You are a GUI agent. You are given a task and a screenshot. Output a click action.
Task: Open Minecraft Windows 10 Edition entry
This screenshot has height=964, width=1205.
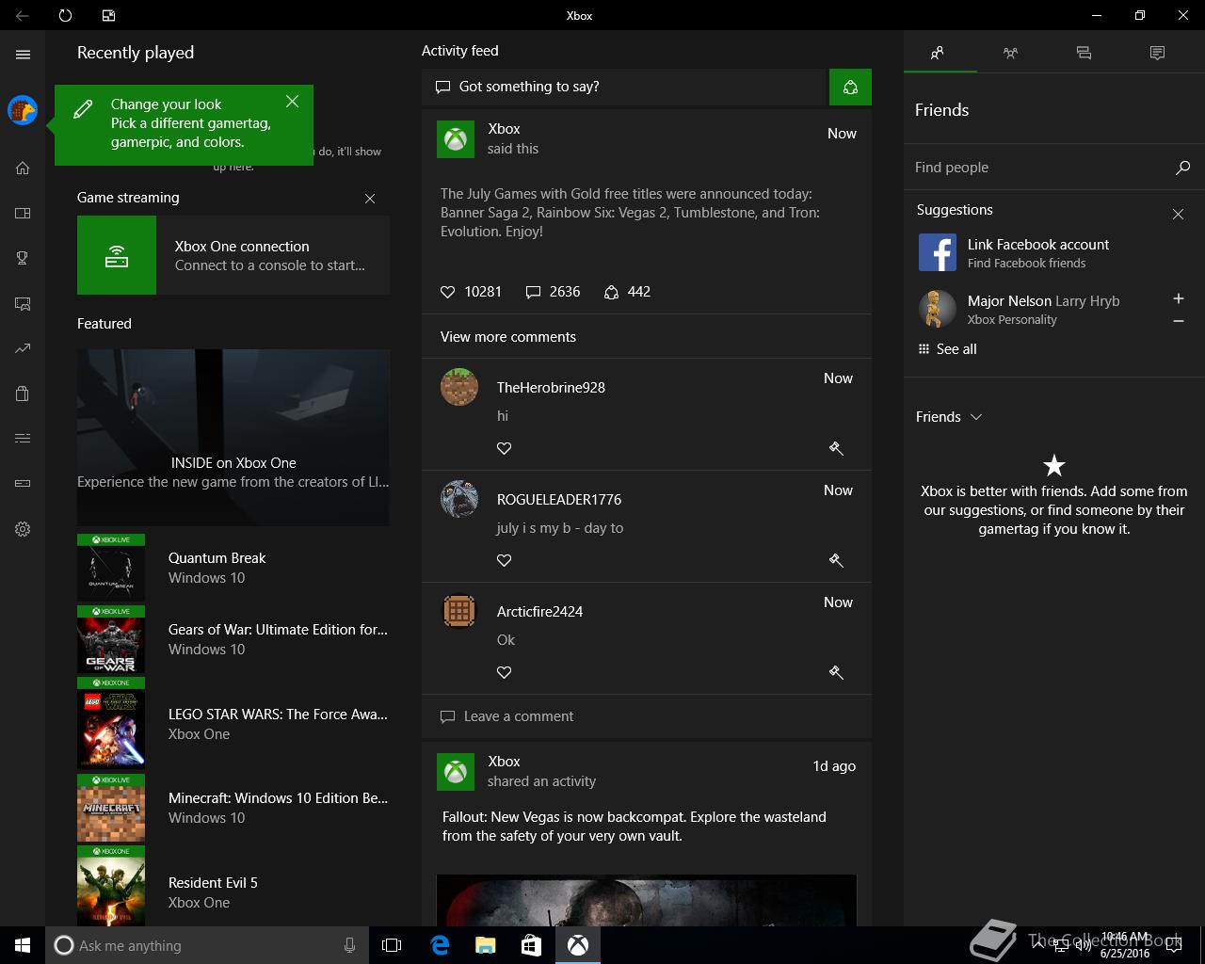point(233,808)
